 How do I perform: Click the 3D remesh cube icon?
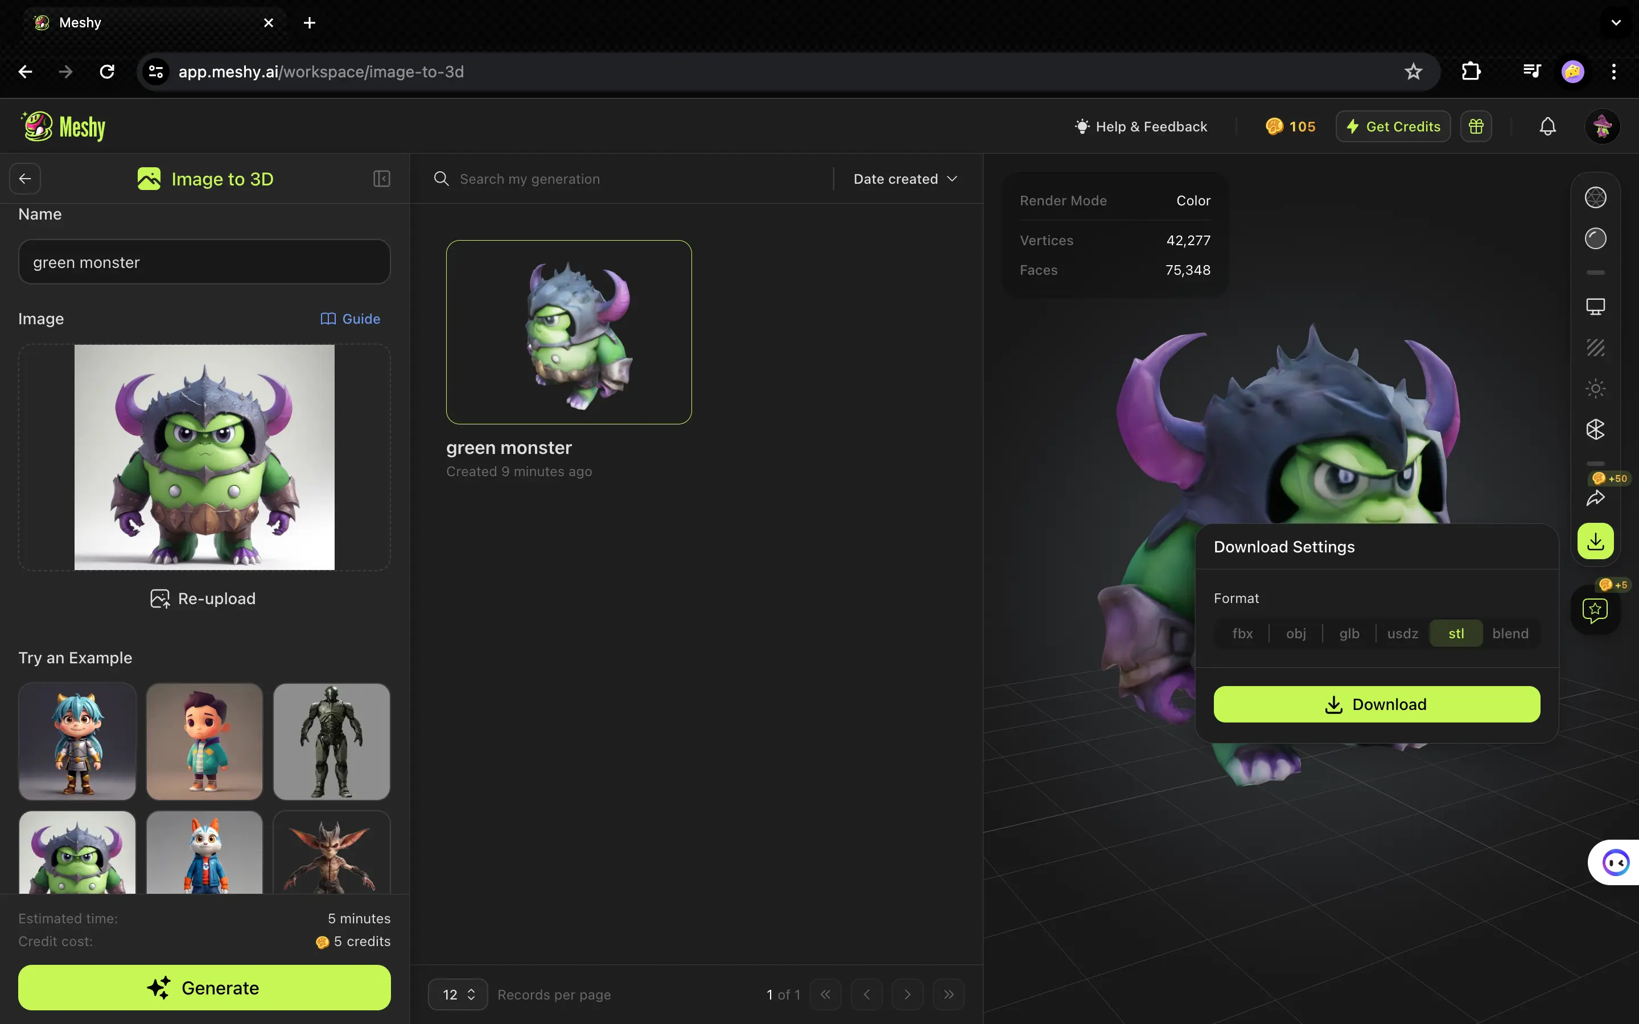[x=1595, y=430]
